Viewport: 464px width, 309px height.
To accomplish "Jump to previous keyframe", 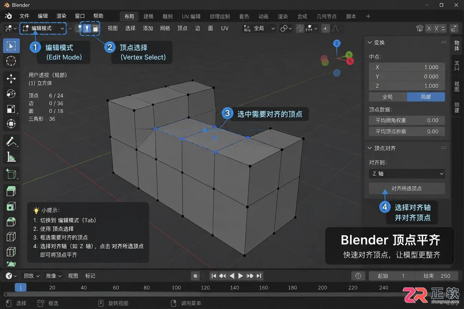I will pyautogui.click(x=223, y=276).
